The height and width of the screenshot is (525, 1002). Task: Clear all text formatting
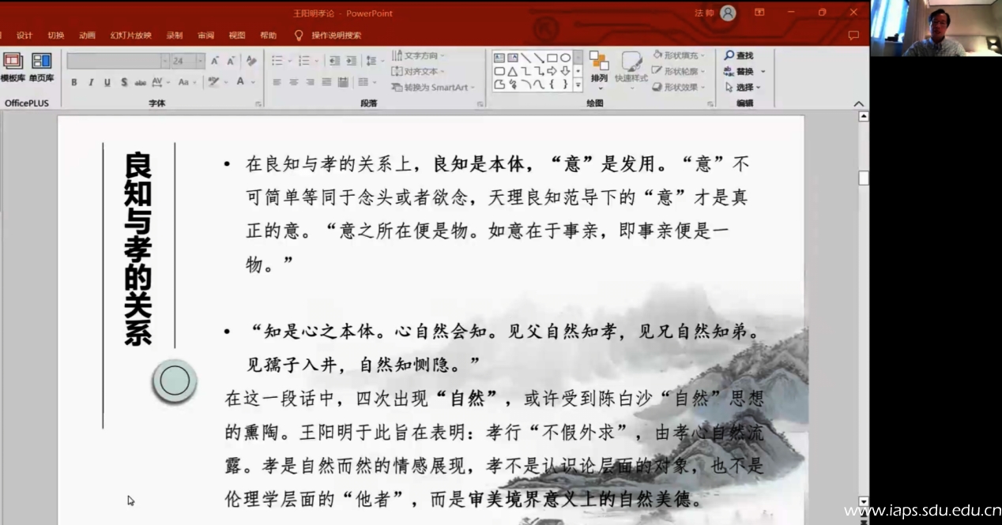pyautogui.click(x=251, y=61)
